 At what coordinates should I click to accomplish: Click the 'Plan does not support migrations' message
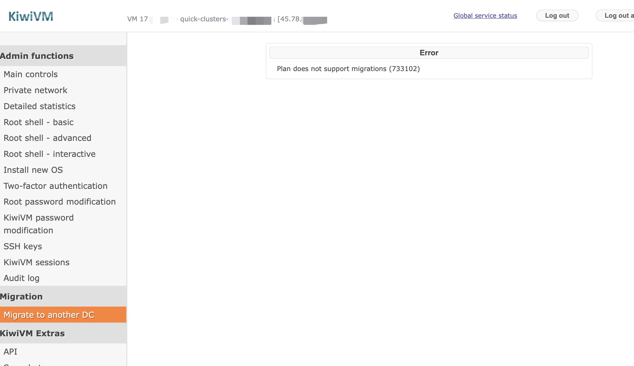pyautogui.click(x=348, y=69)
